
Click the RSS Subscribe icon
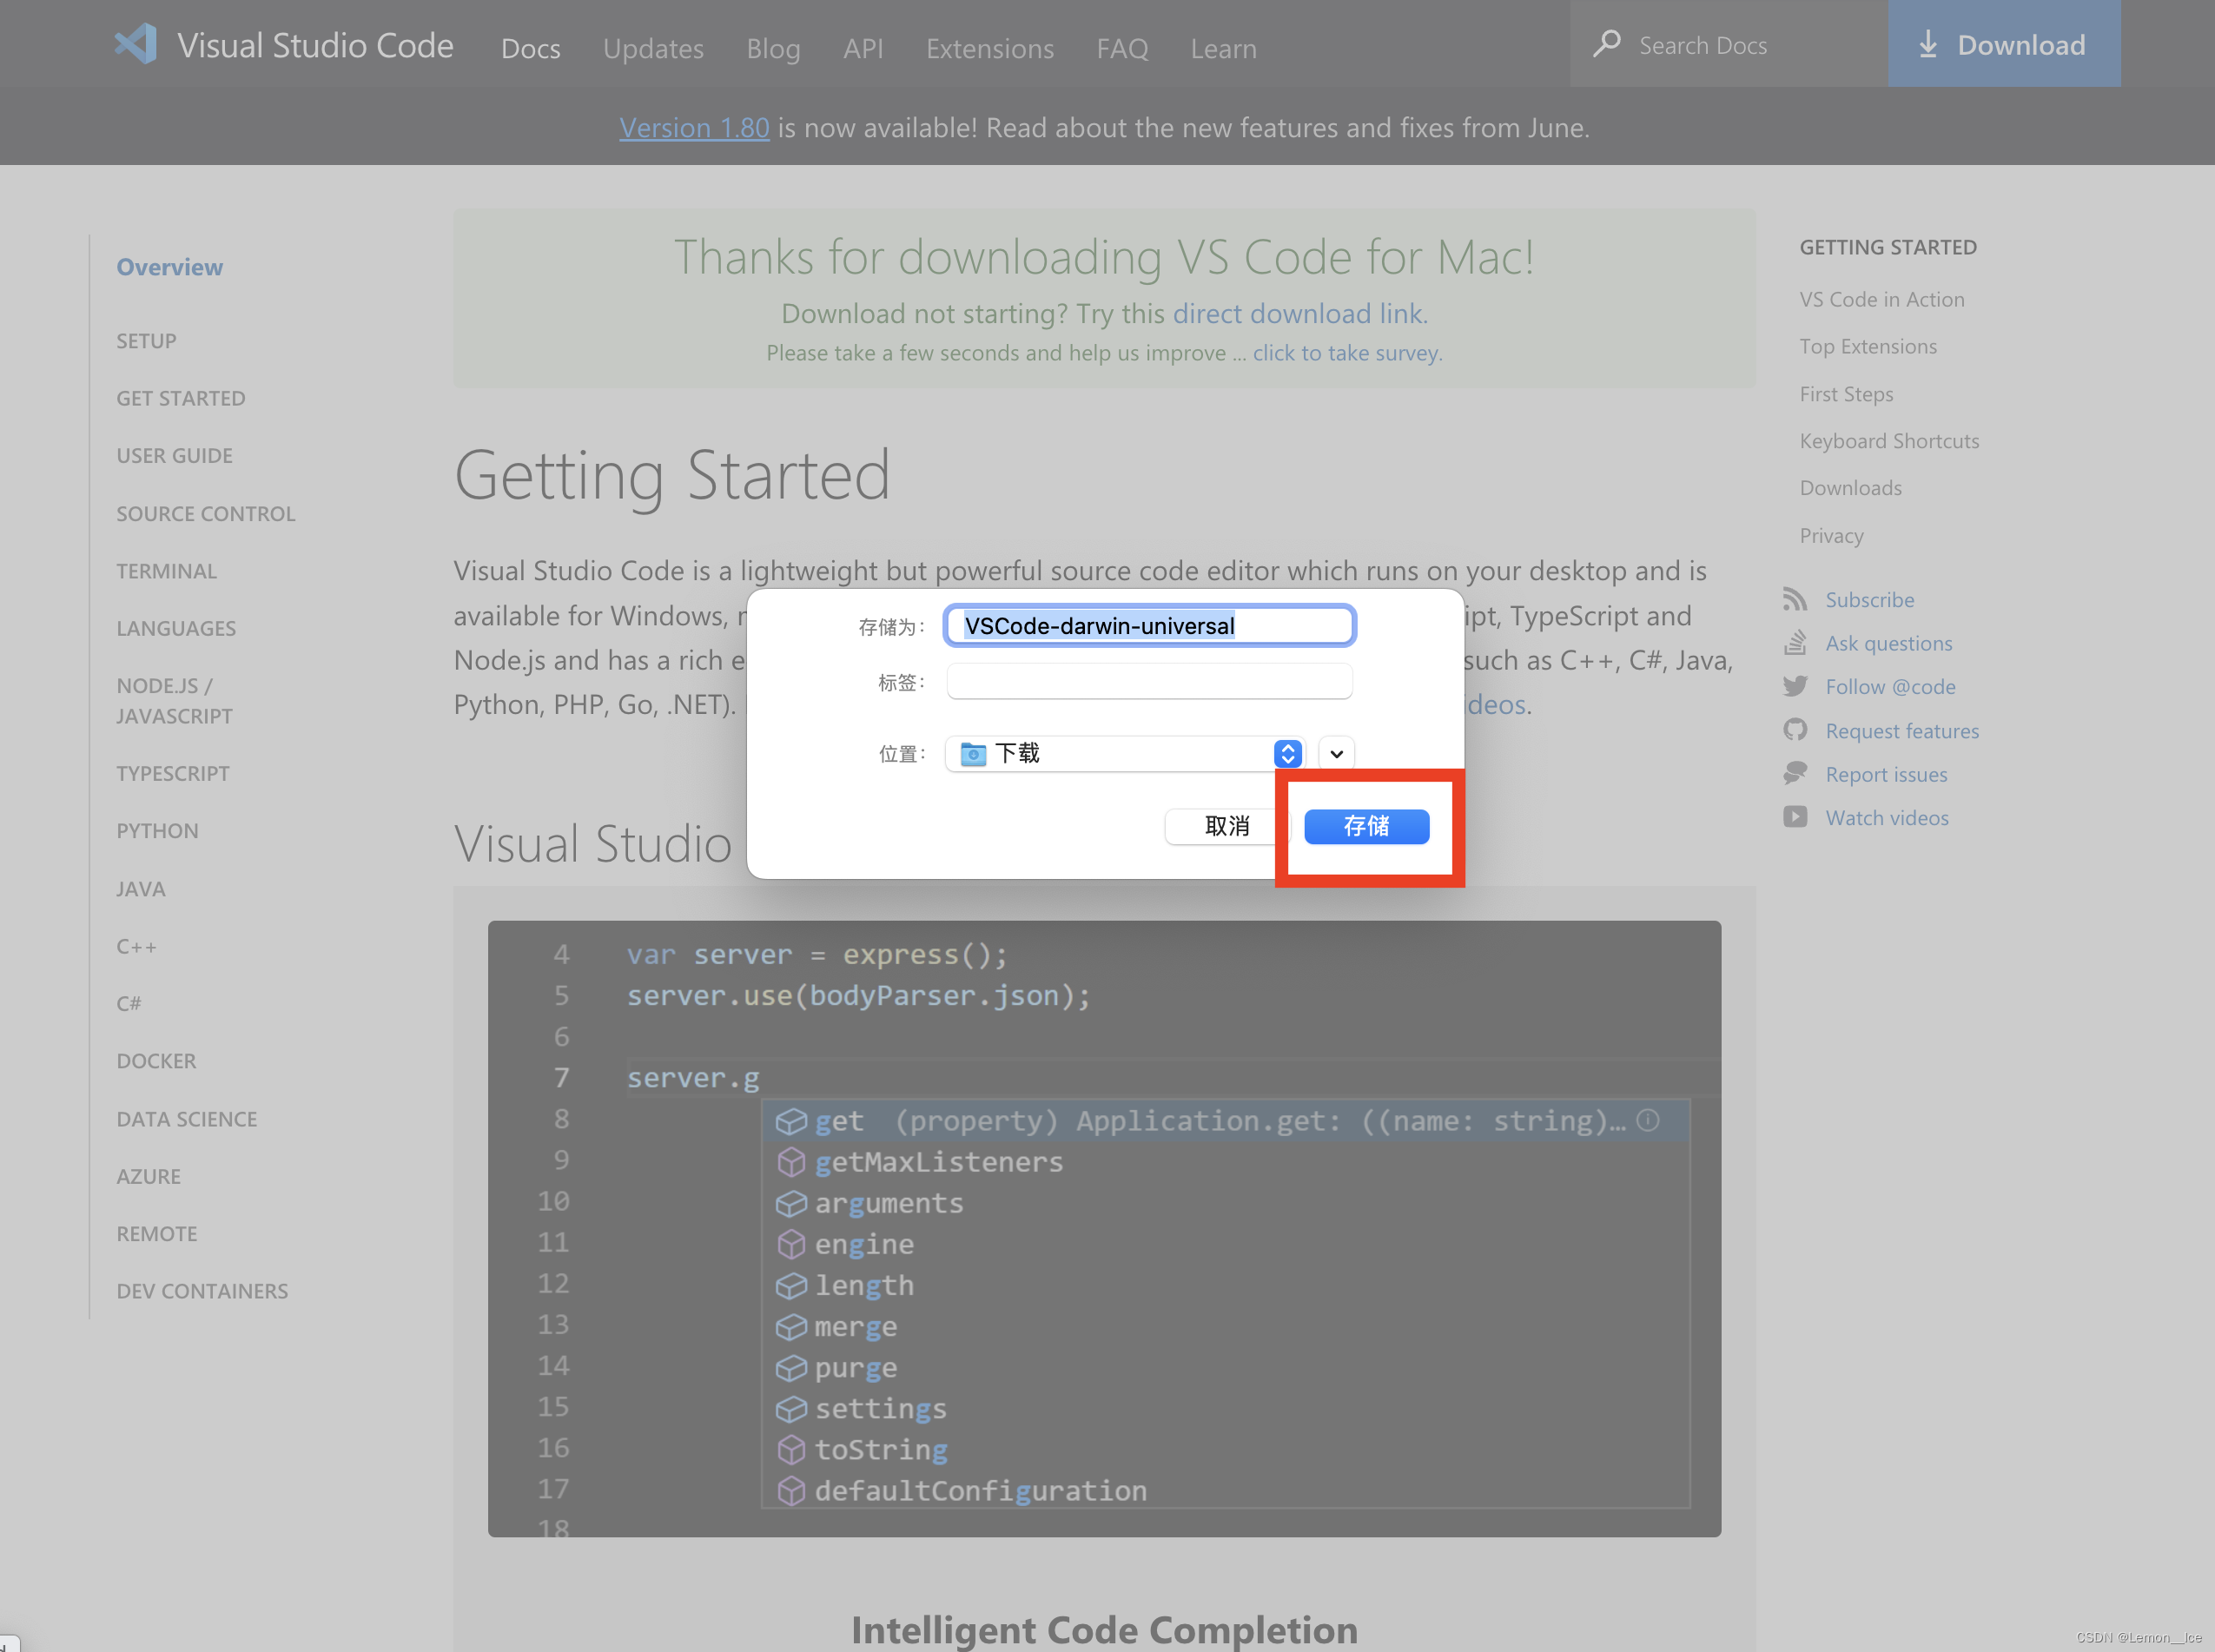(x=1795, y=599)
